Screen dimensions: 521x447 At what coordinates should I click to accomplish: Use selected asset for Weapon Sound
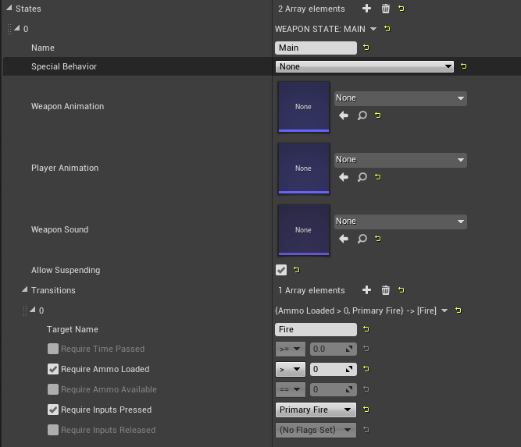point(344,239)
